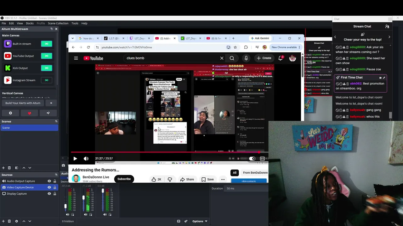The height and width of the screenshot is (226, 403).
Task: Search with voice microphone on YouTube
Action: click(246, 58)
